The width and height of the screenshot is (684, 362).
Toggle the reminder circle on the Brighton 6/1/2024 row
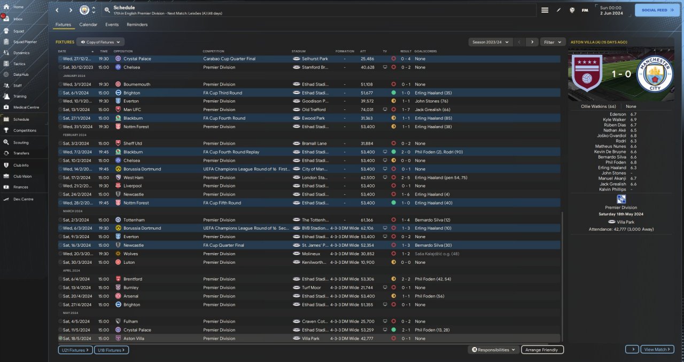coord(60,93)
